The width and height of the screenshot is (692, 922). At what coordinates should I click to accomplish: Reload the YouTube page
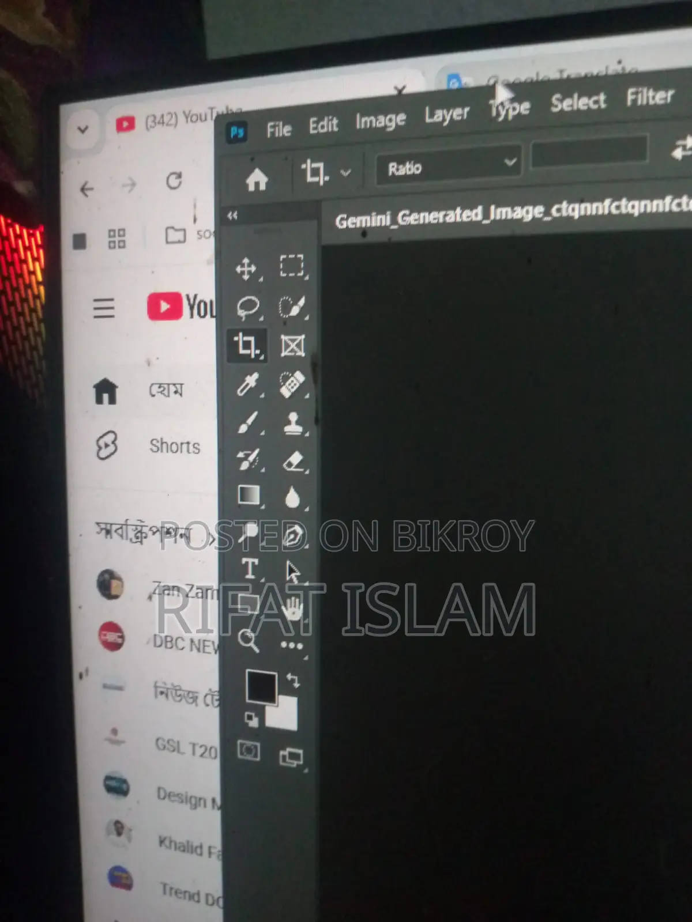tap(174, 181)
